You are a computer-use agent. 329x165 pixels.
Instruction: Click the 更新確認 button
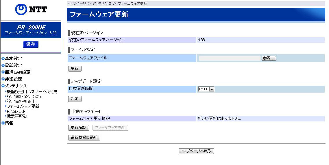[78, 128]
